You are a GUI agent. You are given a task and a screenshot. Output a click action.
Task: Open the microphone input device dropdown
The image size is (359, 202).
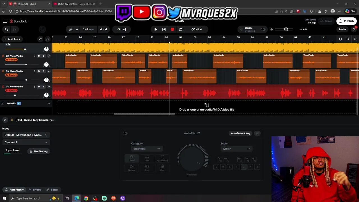[x=26, y=135]
